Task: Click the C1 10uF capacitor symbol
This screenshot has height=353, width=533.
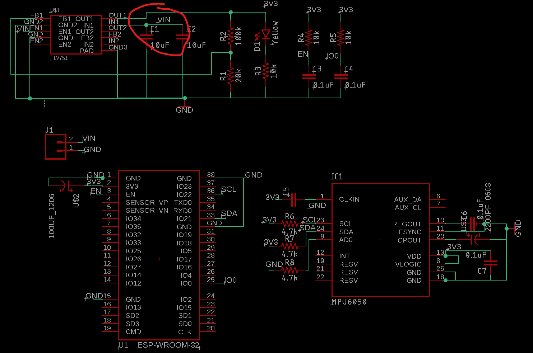Action: (146, 37)
